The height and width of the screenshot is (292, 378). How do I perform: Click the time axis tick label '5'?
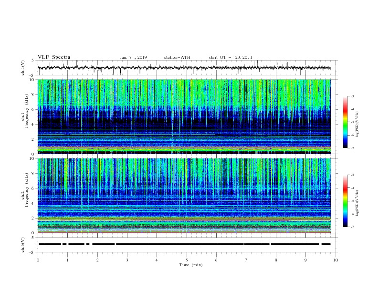coord(187,260)
